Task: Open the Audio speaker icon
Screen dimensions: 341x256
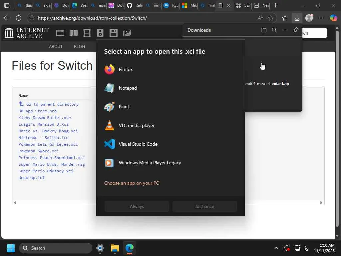Action: pos(100,33)
